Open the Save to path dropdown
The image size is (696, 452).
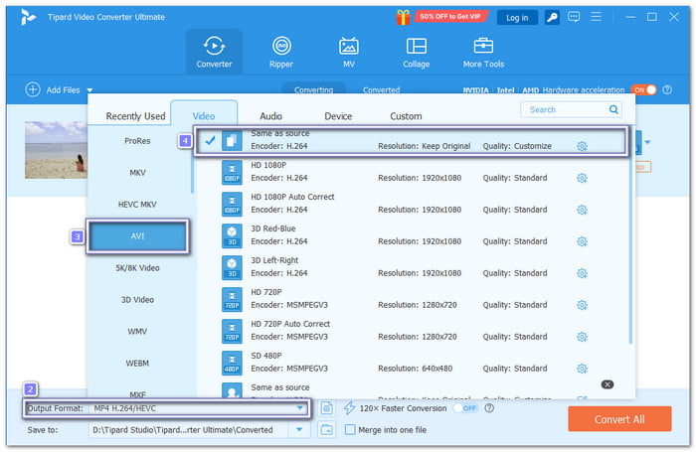[298, 429]
